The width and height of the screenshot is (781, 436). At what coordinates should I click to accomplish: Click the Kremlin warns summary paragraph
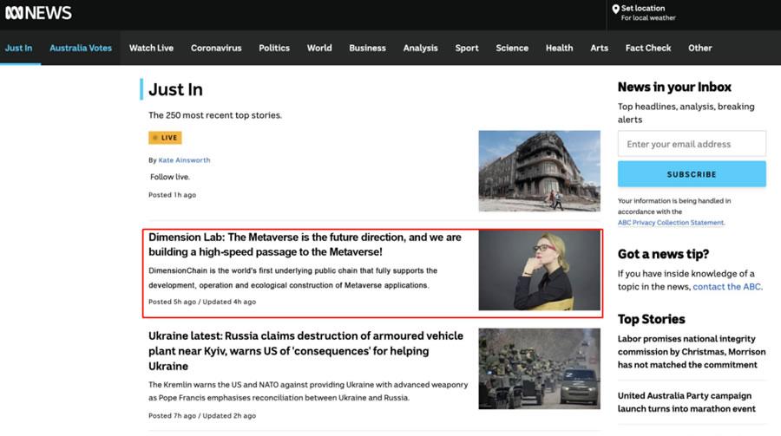tap(308, 391)
